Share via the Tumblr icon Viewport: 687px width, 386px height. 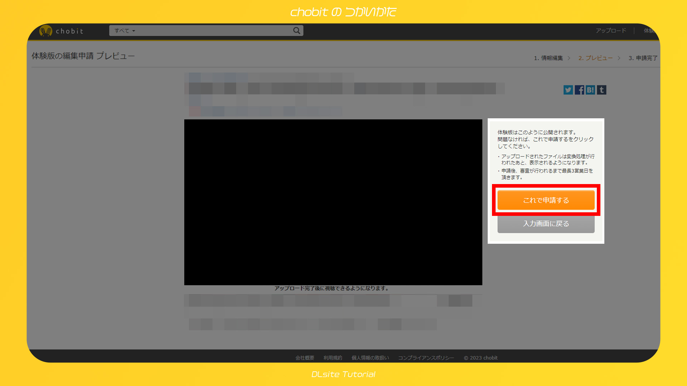point(601,90)
